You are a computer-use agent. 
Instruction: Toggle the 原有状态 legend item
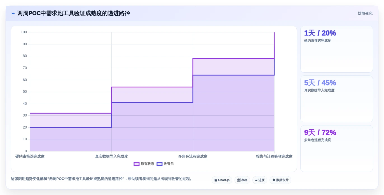pos(144,164)
